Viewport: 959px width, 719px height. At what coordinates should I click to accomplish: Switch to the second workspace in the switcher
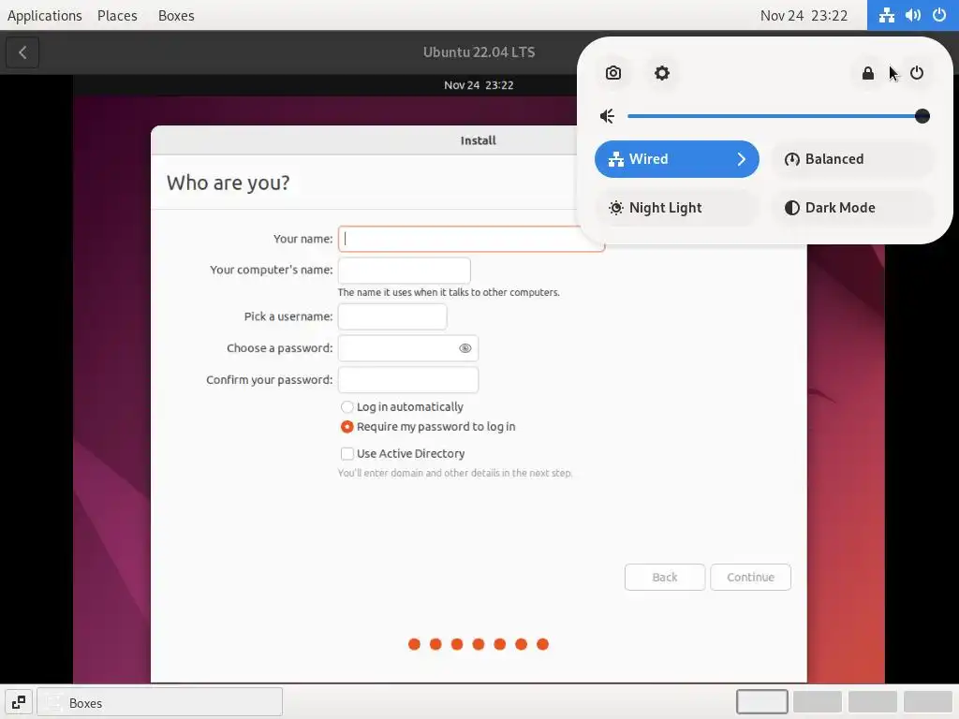tap(817, 702)
